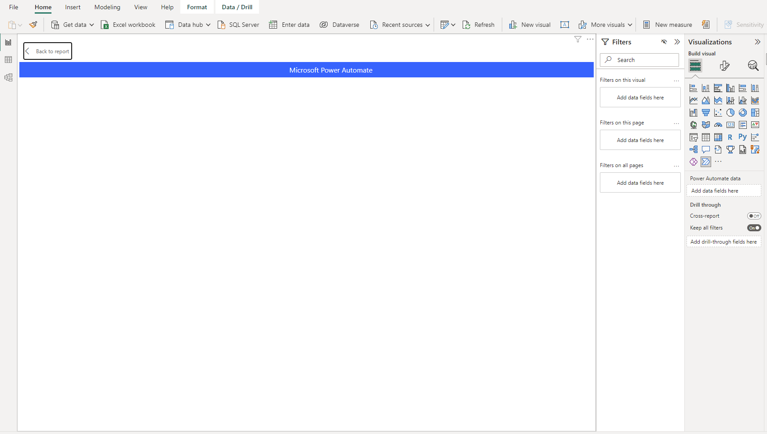Open more options for Filters on this page

(x=676, y=123)
